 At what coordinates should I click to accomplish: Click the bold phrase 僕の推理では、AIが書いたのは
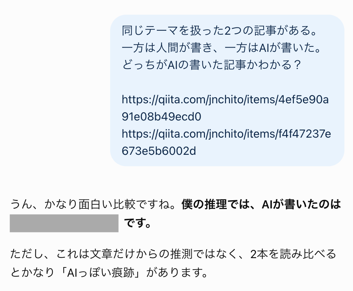(x=261, y=204)
